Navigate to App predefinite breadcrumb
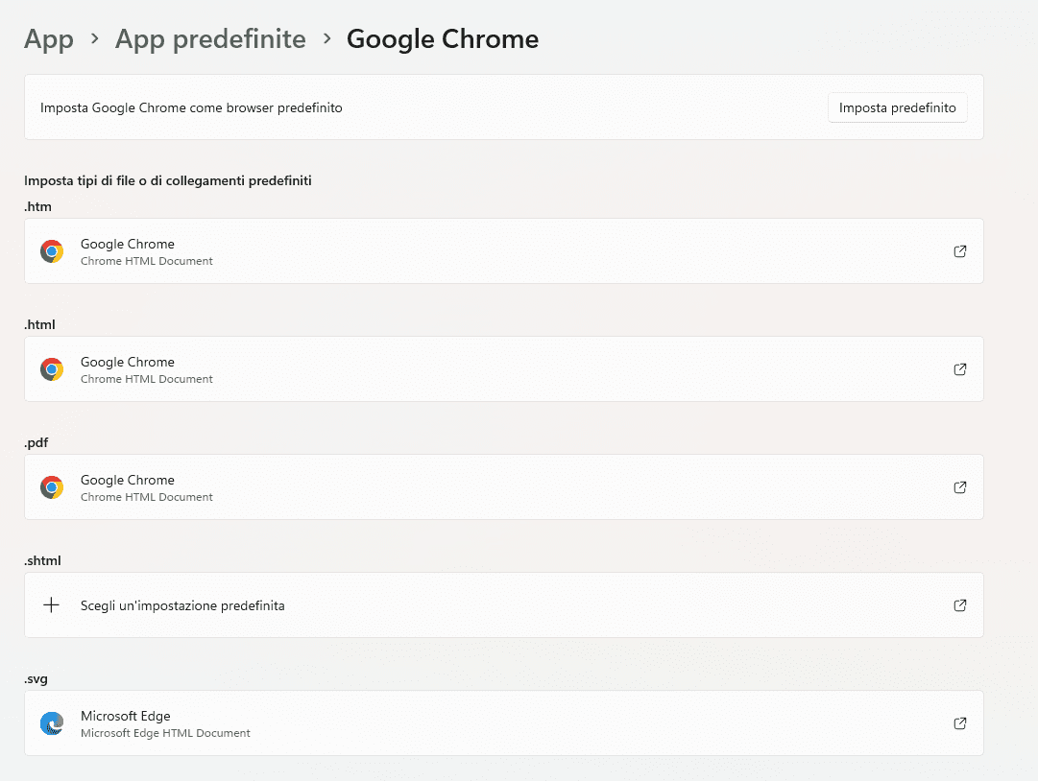Screen dimensions: 1038x781 (210, 39)
